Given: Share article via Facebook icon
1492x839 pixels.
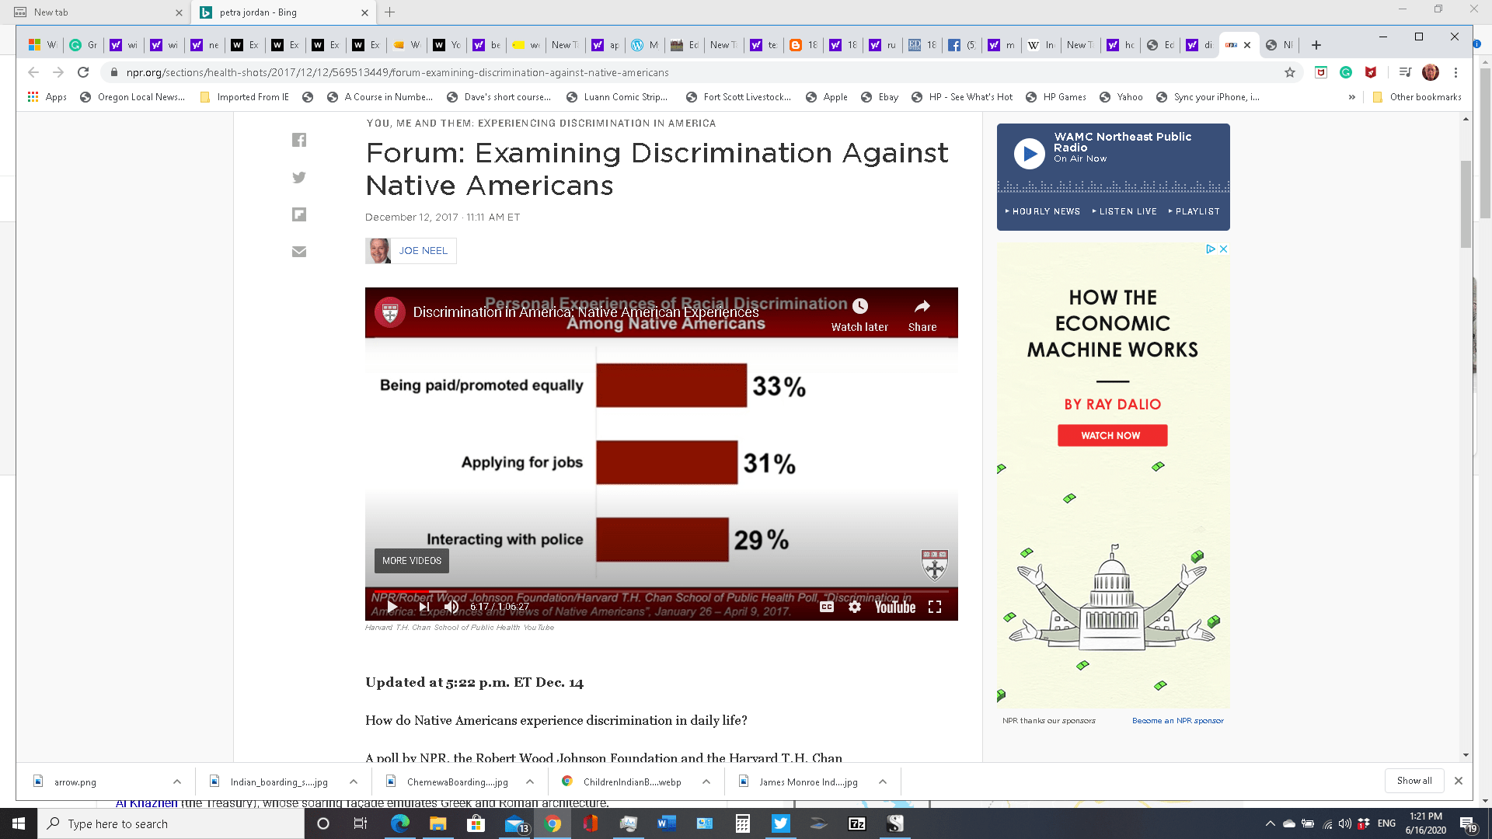Looking at the screenshot, I should [x=299, y=140].
